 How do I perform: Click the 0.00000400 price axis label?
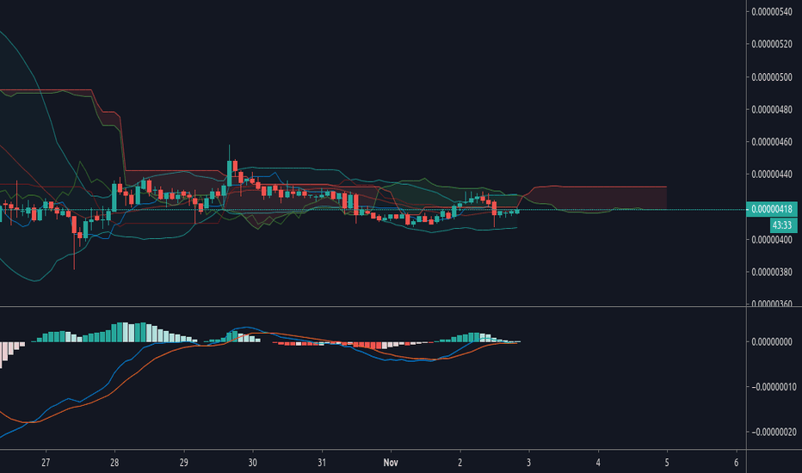[772, 239]
